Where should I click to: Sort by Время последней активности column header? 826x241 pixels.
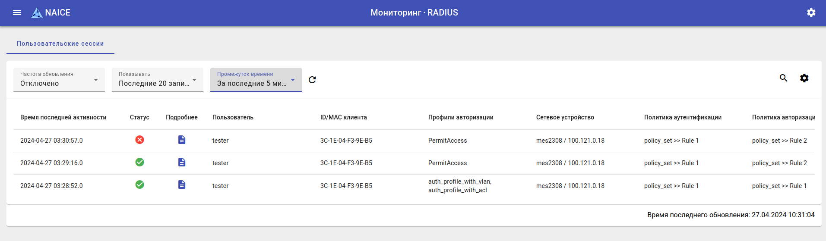click(x=63, y=117)
